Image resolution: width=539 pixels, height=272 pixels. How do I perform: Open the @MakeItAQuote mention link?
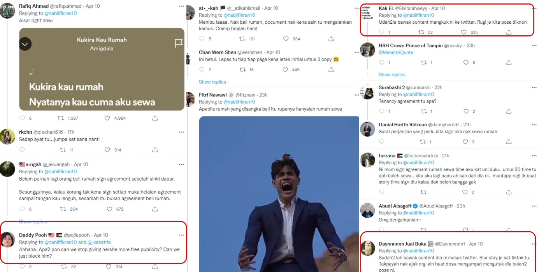396,52
